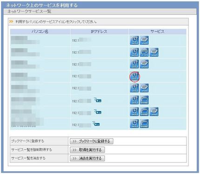Click remote-connection icon beside last row IP address
Screen dimensions: 200x174
tap(96, 124)
